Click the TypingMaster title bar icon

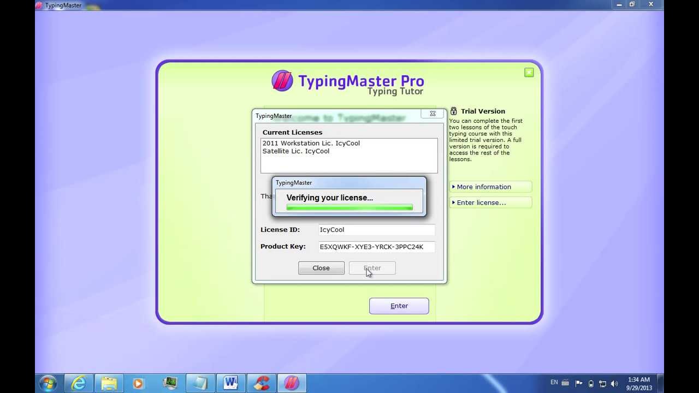click(x=39, y=5)
